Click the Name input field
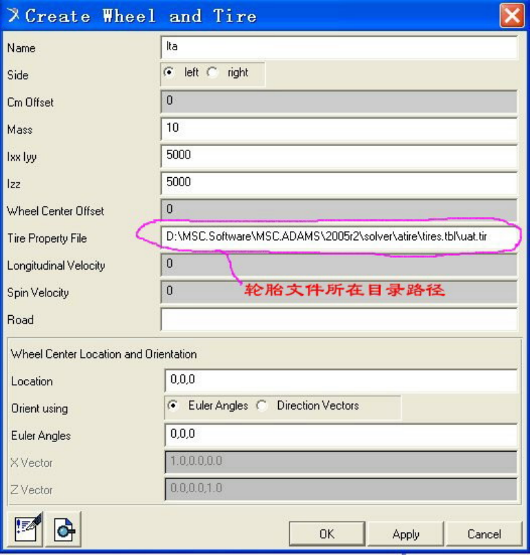The height and width of the screenshot is (555, 530). pyautogui.click(x=339, y=48)
